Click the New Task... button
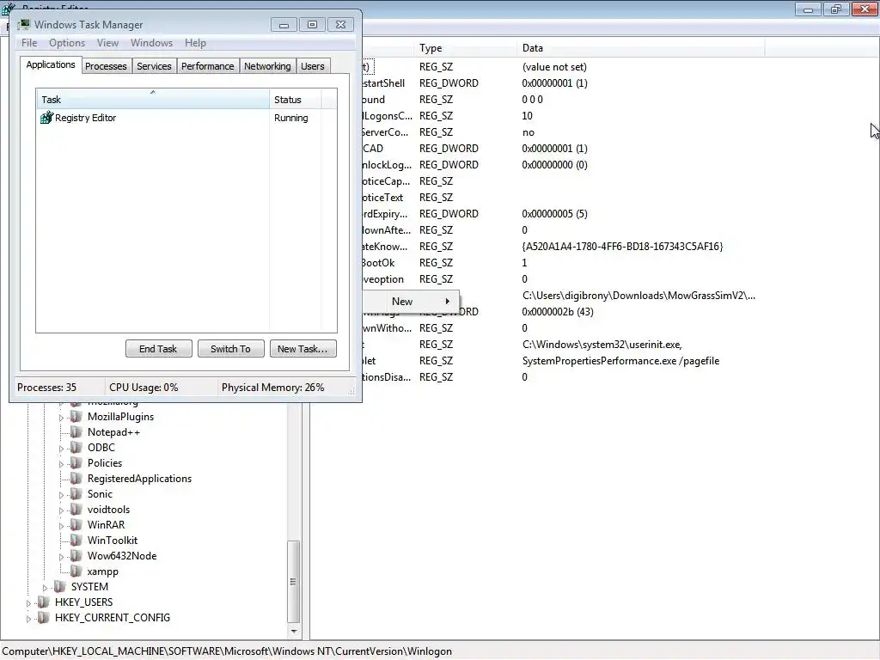 [302, 349]
